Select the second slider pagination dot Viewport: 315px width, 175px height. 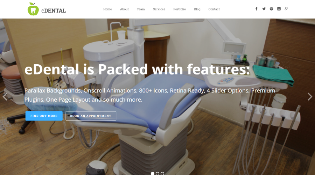tap(157, 173)
